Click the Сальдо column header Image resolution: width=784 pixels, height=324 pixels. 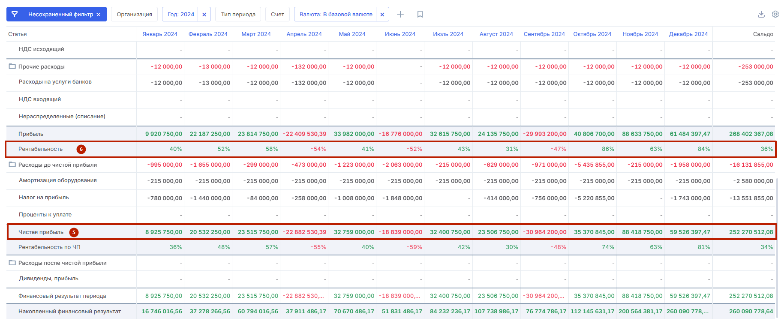[x=763, y=34]
